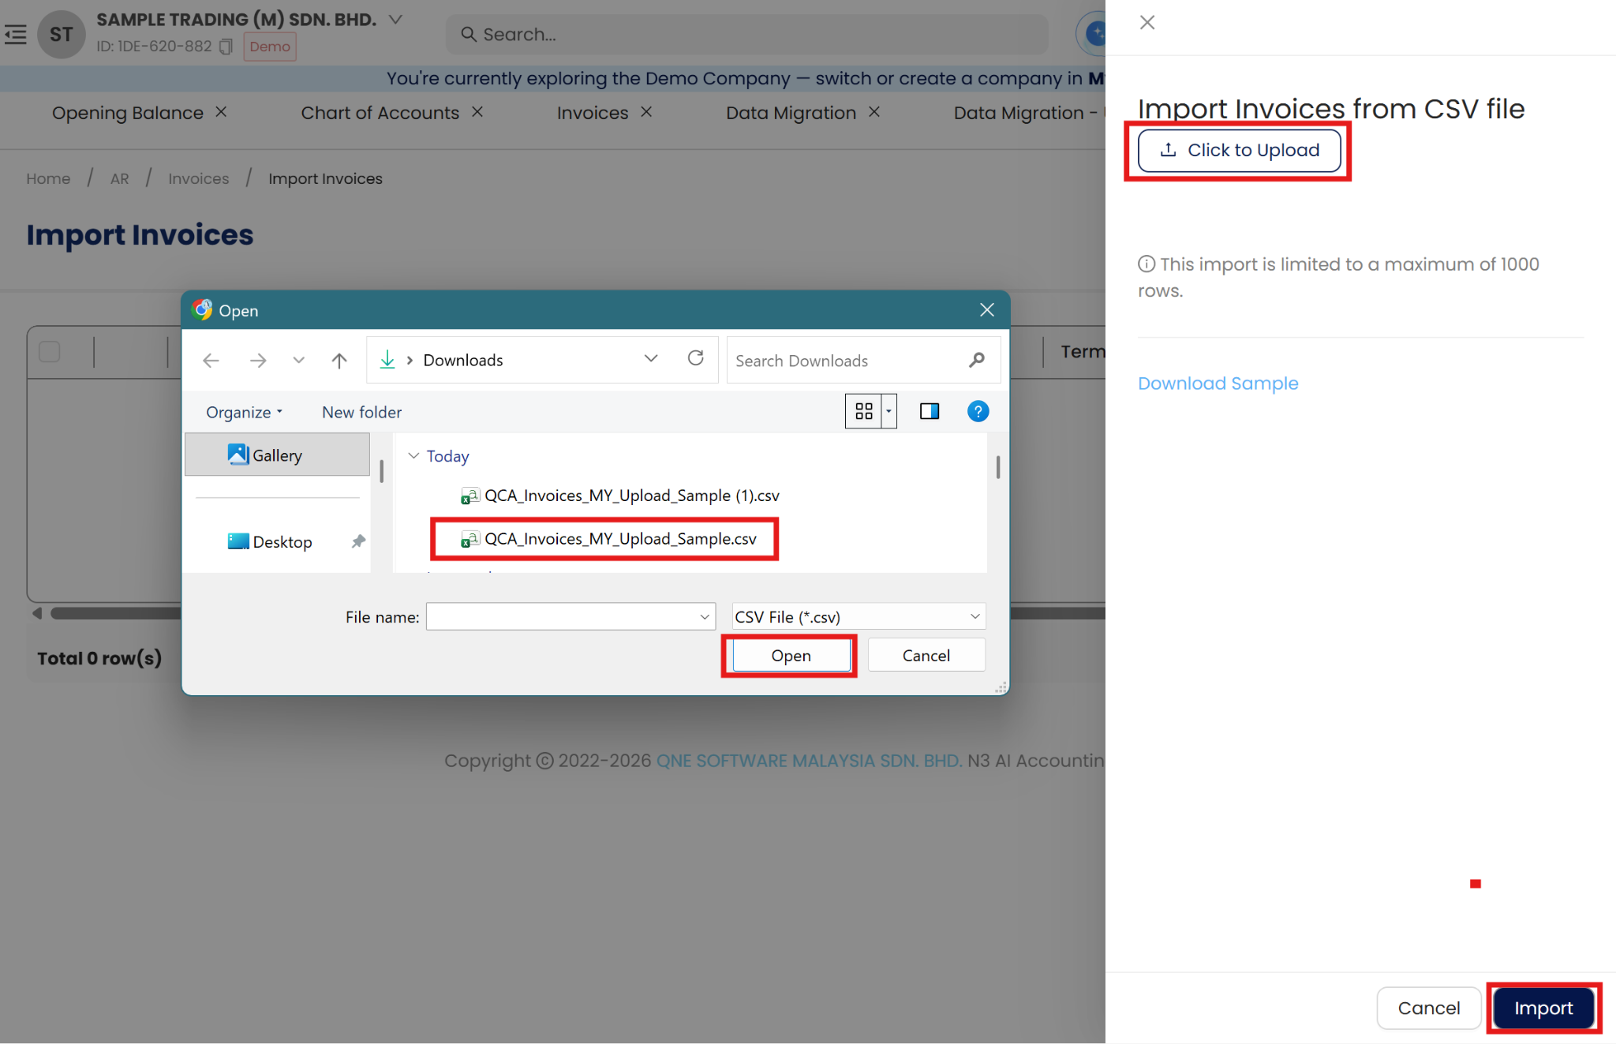Go up one folder level in the Open dialog

click(339, 361)
